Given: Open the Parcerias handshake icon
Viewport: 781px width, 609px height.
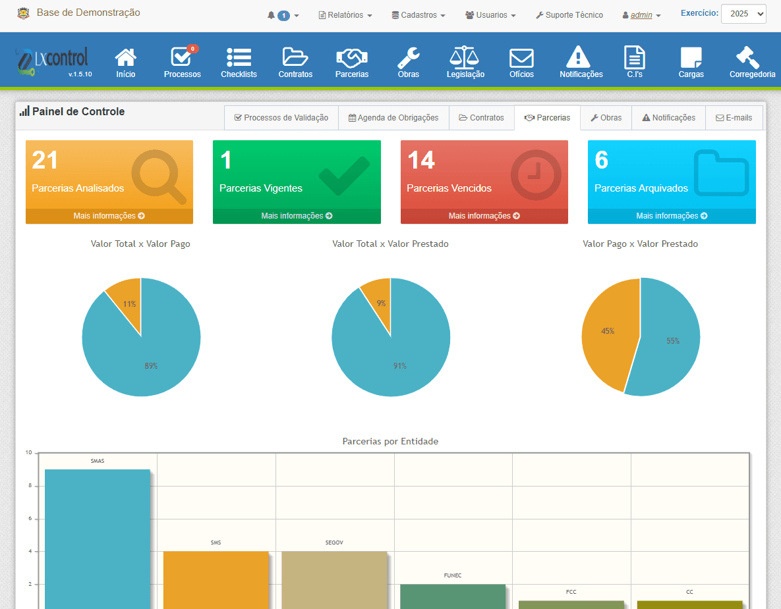Looking at the screenshot, I should pyautogui.click(x=351, y=59).
